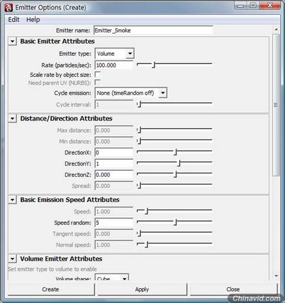Click the Maya application icon in title bar
The height and width of the screenshot is (303, 285).
(x=8, y=8)
